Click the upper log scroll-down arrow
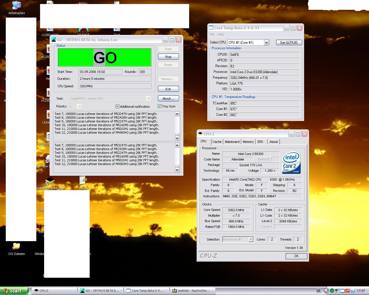 [x=177, y=138]
